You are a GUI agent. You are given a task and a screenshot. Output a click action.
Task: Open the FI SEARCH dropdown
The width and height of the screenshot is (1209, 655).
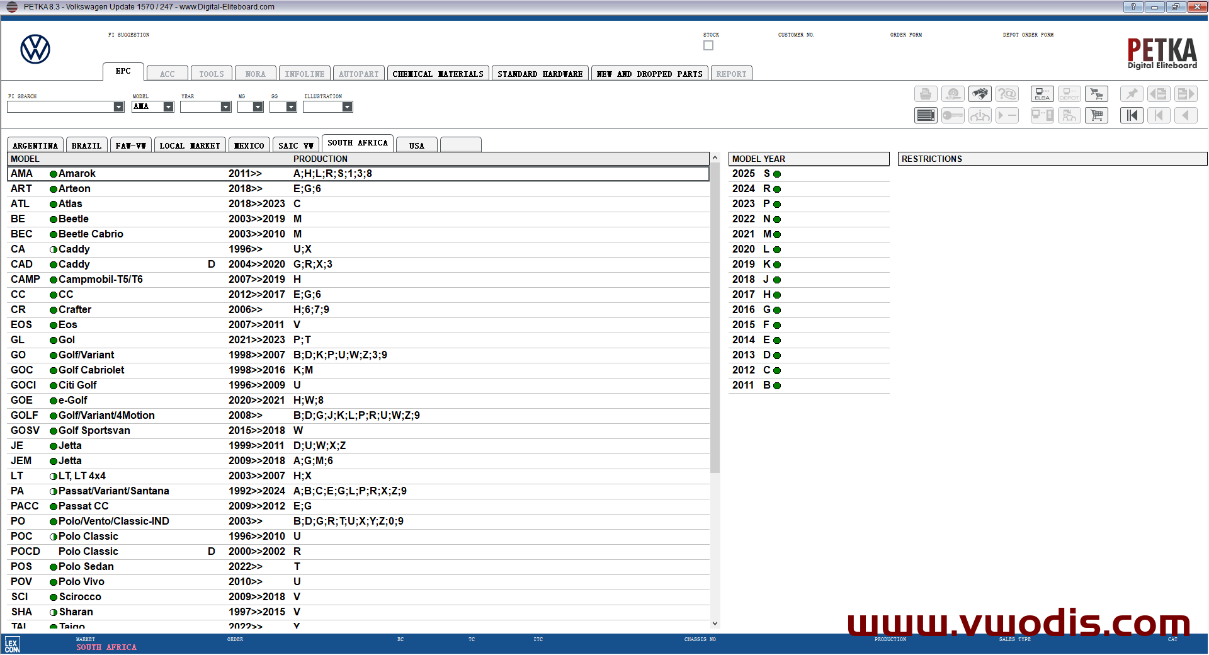click(118, 107)
